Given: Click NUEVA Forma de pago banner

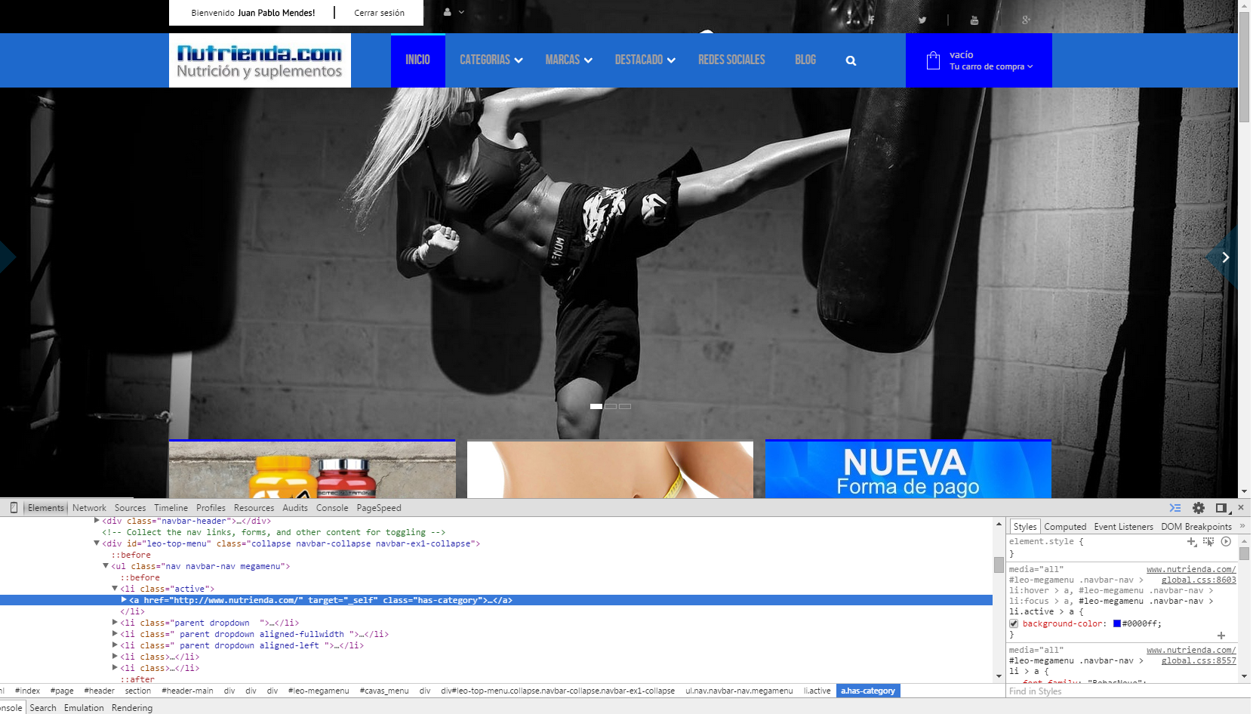Looking at the screenshot, I should tap(908, 469).
